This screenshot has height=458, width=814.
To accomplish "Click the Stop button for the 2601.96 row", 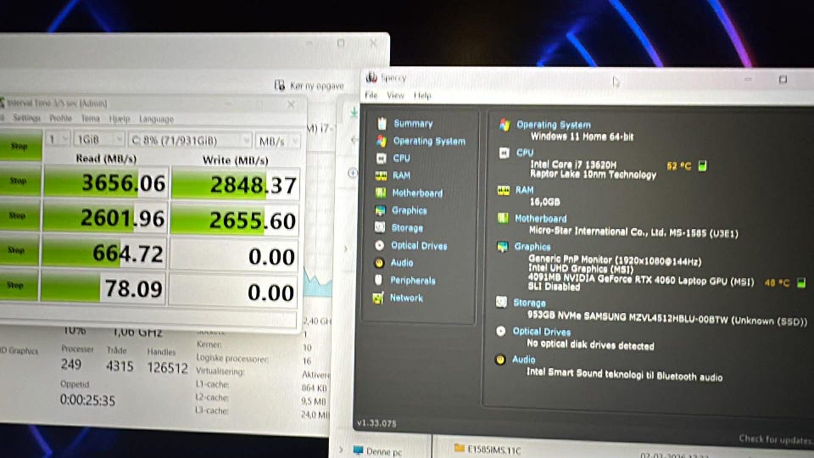I will 18,215.
